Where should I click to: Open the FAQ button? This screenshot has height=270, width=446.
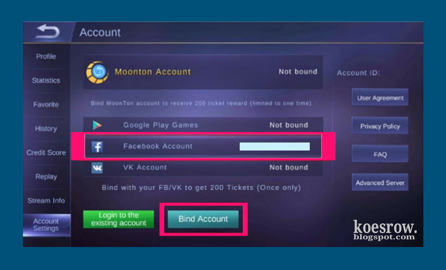tap(380, 154)
